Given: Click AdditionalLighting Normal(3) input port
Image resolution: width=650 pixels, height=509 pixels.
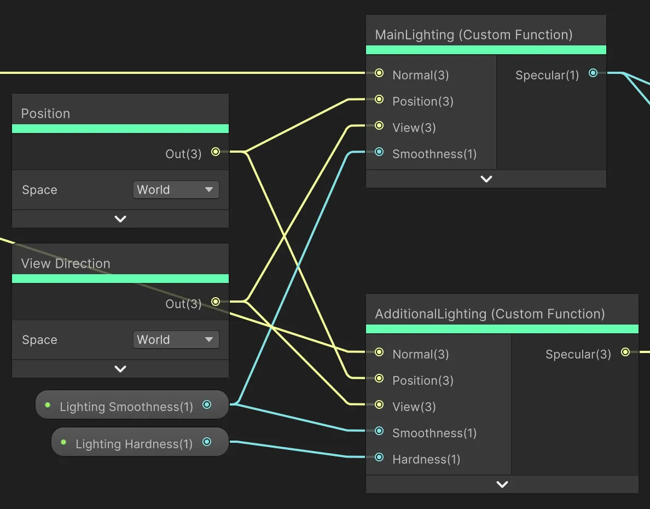Looking at the screenshot, I should tap(379, 352).
